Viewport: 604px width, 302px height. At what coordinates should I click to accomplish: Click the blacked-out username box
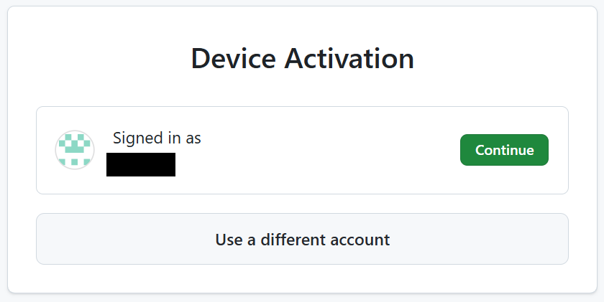(x=141, y=164)
